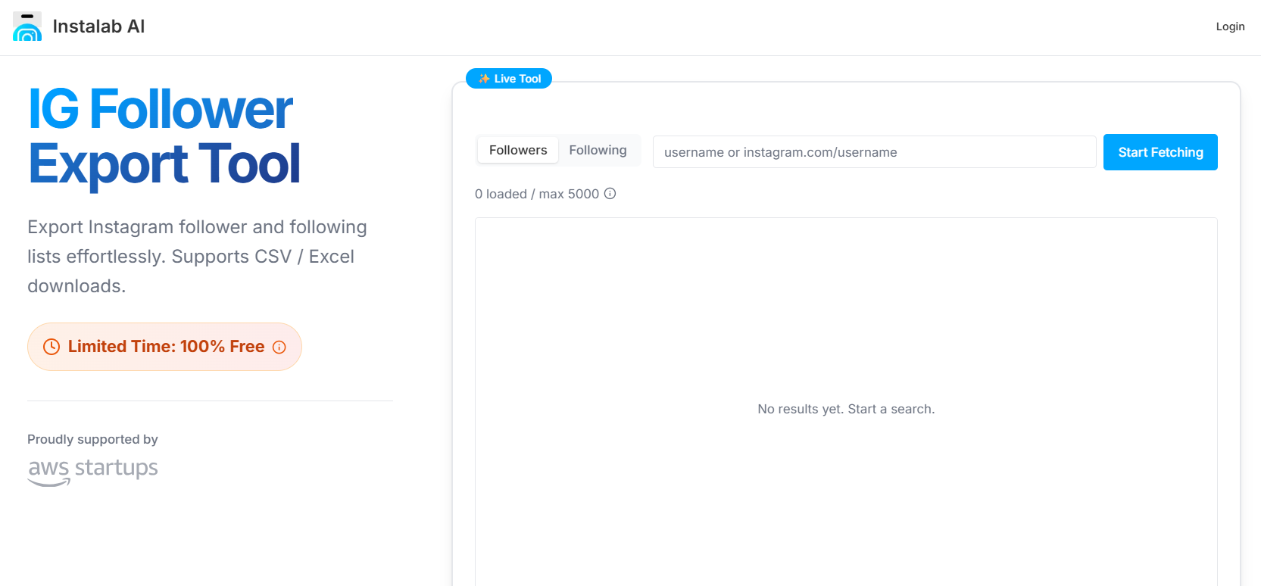Focus the username input field
This screenshot has height=586, width=1261.
point(874,152)
